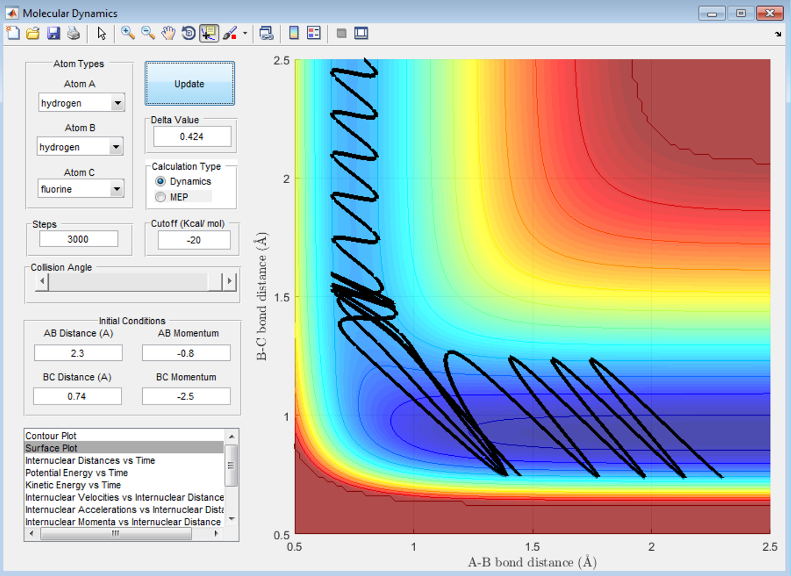
Task: Activate the Pan hand tool
Action: [x=168, y=34]
